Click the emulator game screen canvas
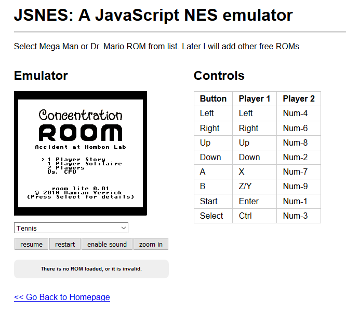 click(x=81, y=153)
